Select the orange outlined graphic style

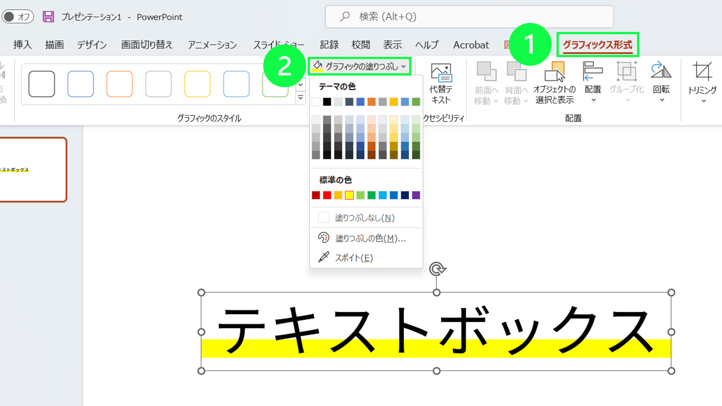click(119, 83)
